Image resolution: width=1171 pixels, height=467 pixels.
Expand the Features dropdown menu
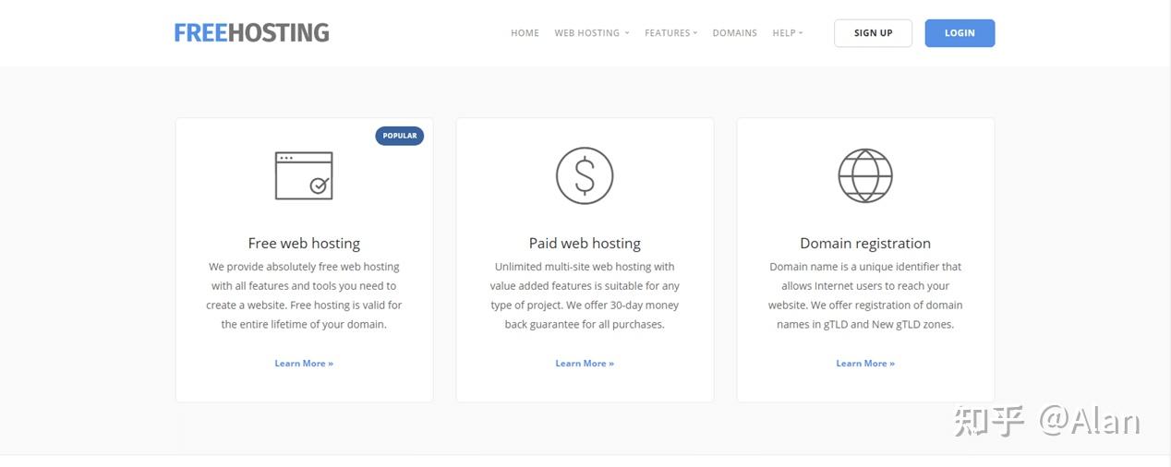670,33
